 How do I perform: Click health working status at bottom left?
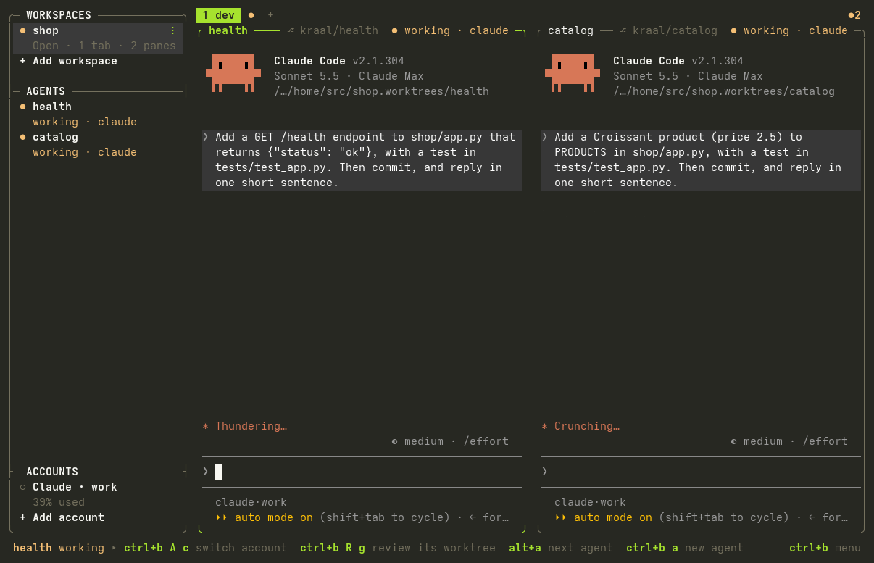point(59,548)
